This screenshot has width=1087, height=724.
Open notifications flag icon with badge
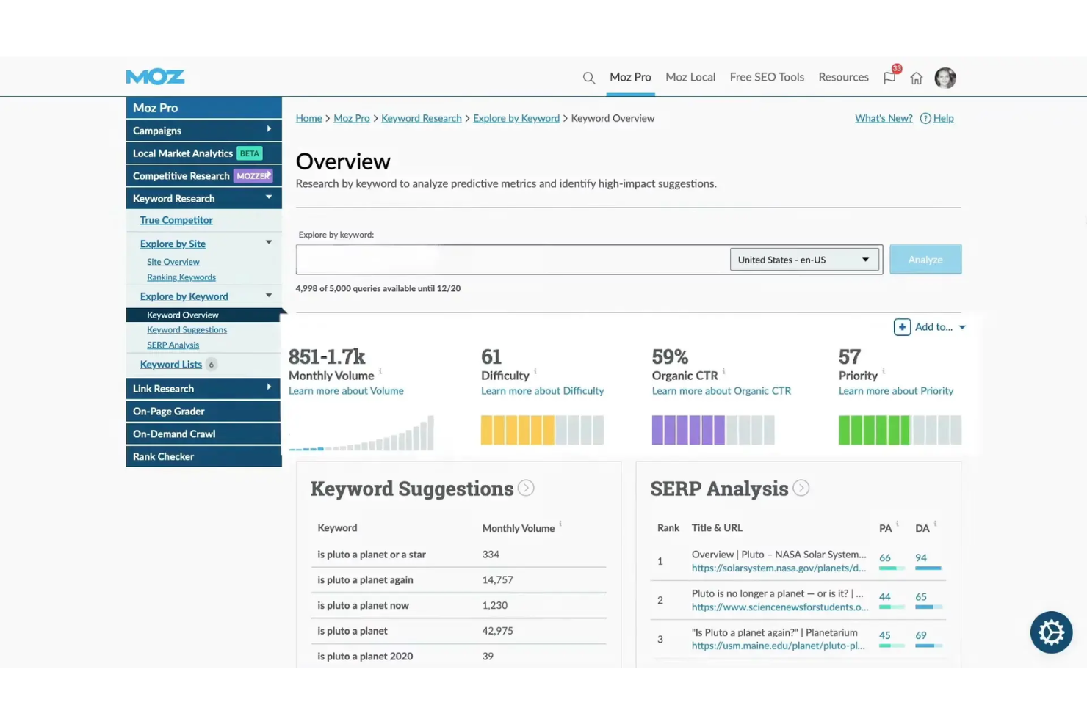click(890, 77)
